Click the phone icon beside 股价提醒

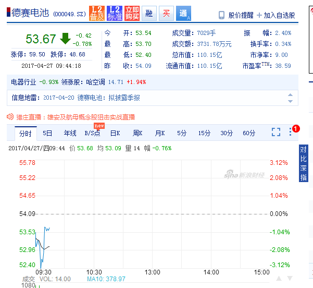click(221, 15)
